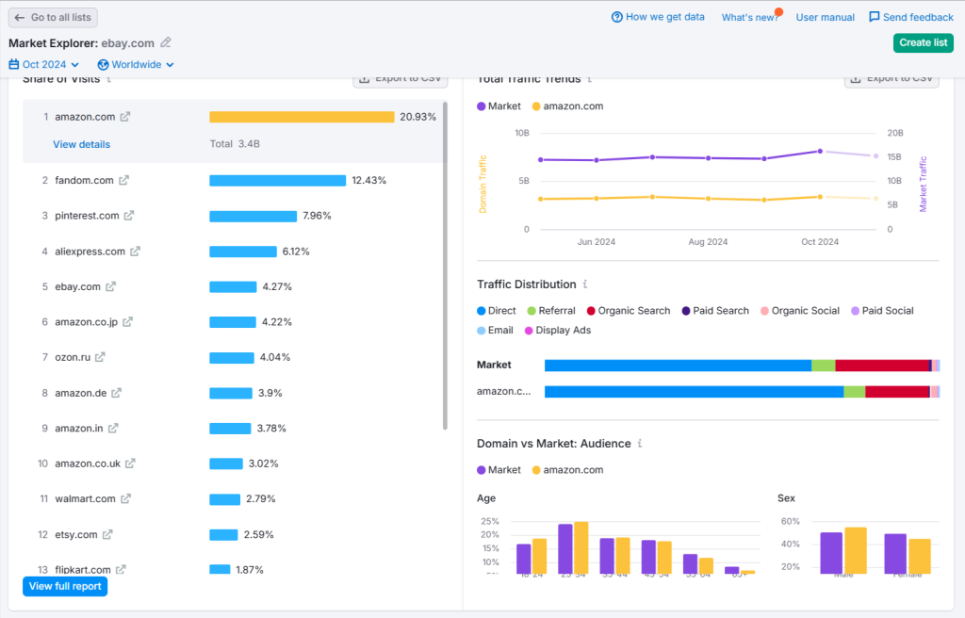
Task: Click Market traffic distribution bar
Action: click(743, 366)
